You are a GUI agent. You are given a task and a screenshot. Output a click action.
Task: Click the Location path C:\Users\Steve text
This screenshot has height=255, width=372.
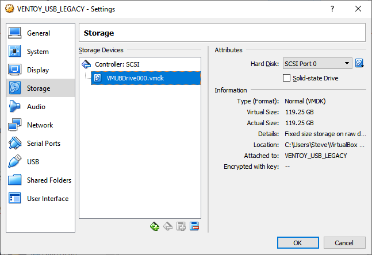[324, 145]
